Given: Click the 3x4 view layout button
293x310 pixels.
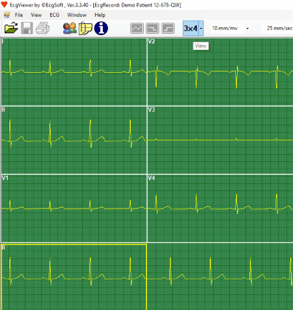Looking at the screenshot, I should 191,29.
